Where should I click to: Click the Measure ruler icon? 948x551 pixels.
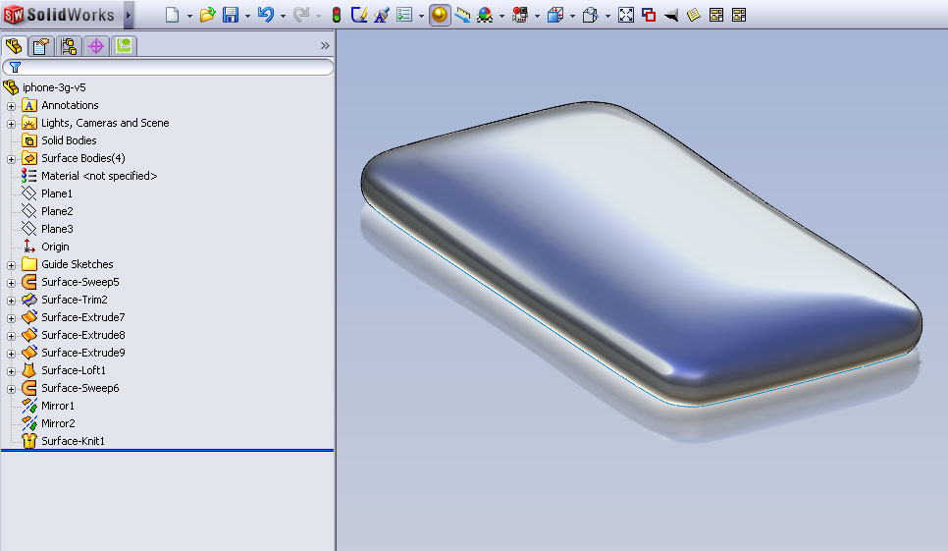tap(462, 15)
